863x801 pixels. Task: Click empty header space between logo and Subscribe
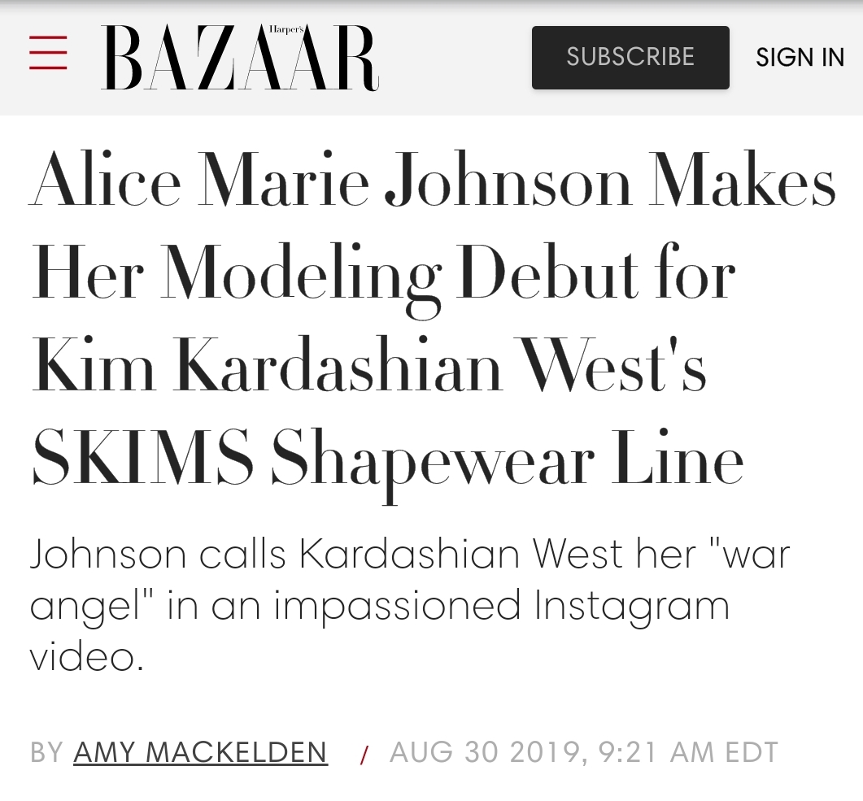coord(455,57)
